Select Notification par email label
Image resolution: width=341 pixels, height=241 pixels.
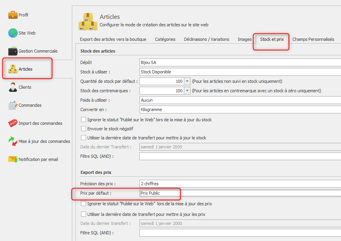tap(38, 159)
